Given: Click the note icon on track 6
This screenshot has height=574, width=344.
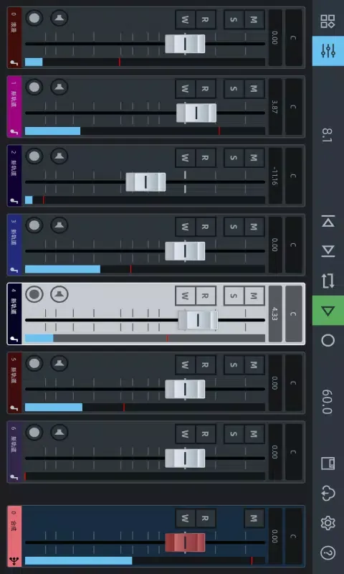Looking at the screenshot, I should coord(14,477).
